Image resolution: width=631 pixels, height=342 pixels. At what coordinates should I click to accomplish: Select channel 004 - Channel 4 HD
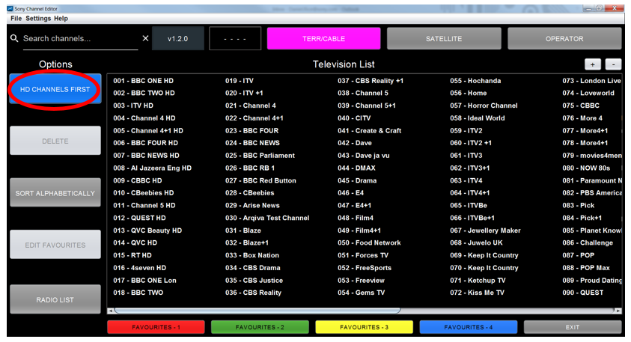(144, 118)
